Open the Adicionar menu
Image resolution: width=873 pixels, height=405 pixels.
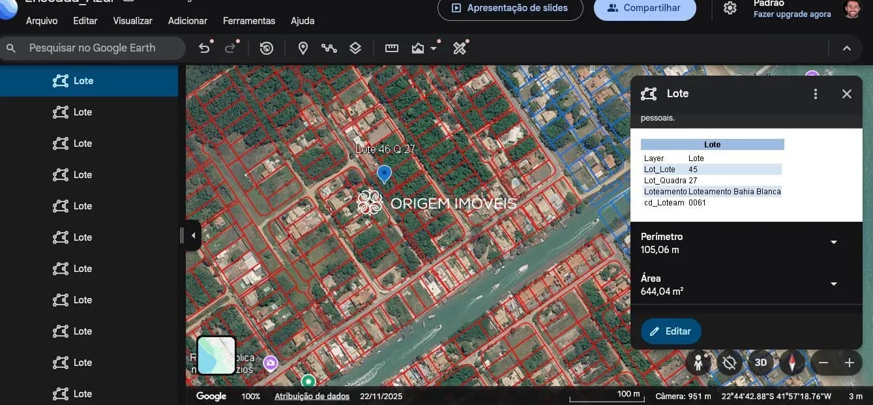click(x=188, y=21)
